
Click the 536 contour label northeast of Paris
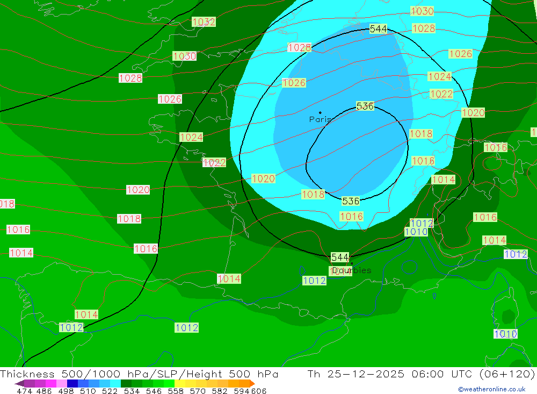tap(365, 106)
